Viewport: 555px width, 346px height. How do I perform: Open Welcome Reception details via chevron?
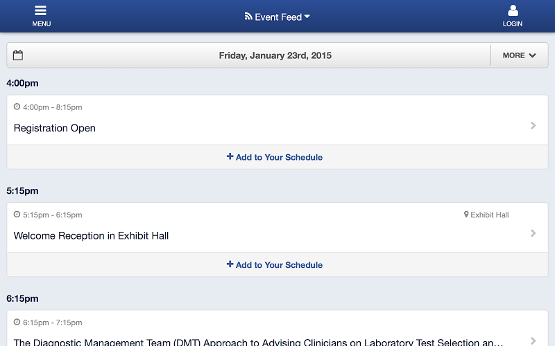pos(533,233)
